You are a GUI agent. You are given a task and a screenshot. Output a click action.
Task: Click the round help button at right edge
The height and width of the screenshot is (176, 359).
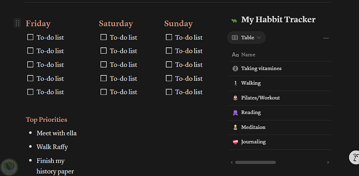coord(355,157)
